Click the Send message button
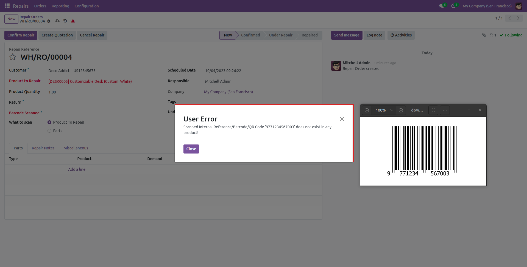 tap(347, 35)
